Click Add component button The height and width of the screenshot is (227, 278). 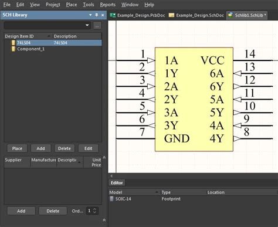point(40,148)
